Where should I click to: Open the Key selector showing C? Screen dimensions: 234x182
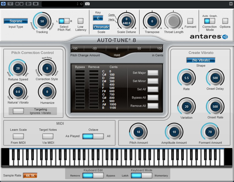tap(98, 18)
